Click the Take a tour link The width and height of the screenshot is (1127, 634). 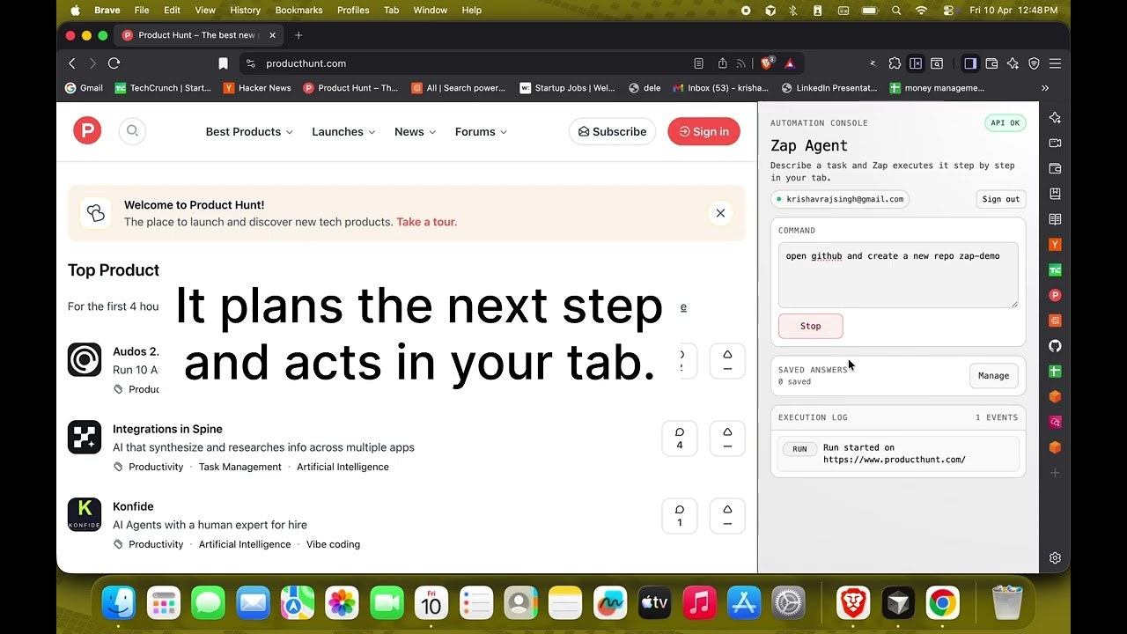click(426, 222)
